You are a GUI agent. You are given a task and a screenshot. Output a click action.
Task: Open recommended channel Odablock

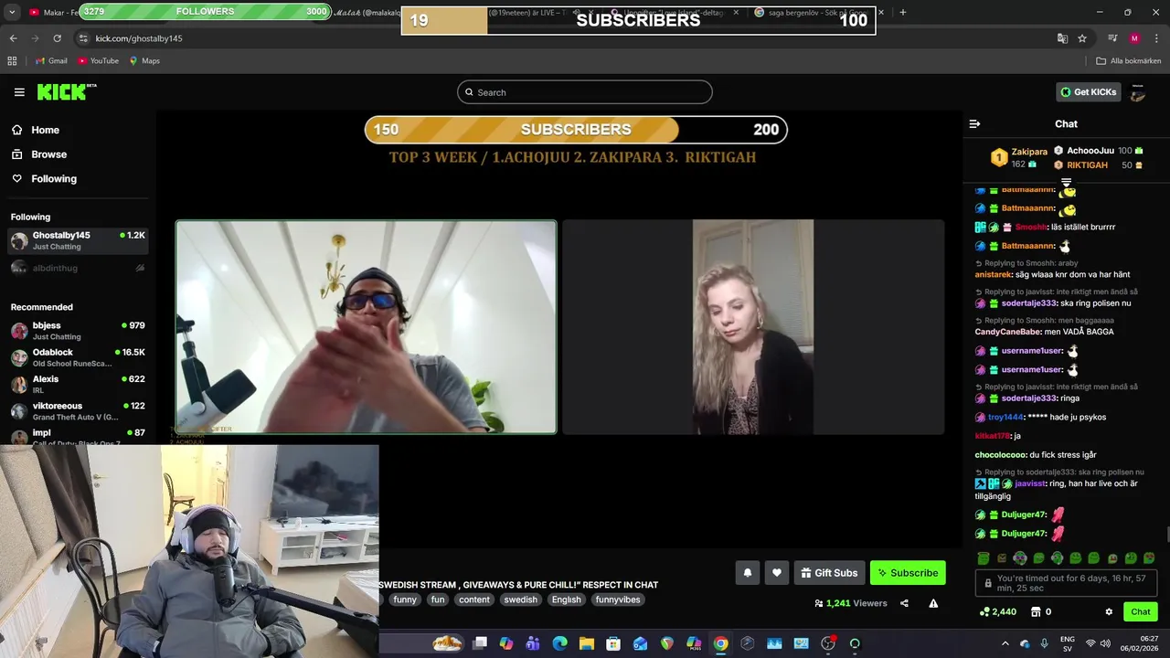[79, 357]
